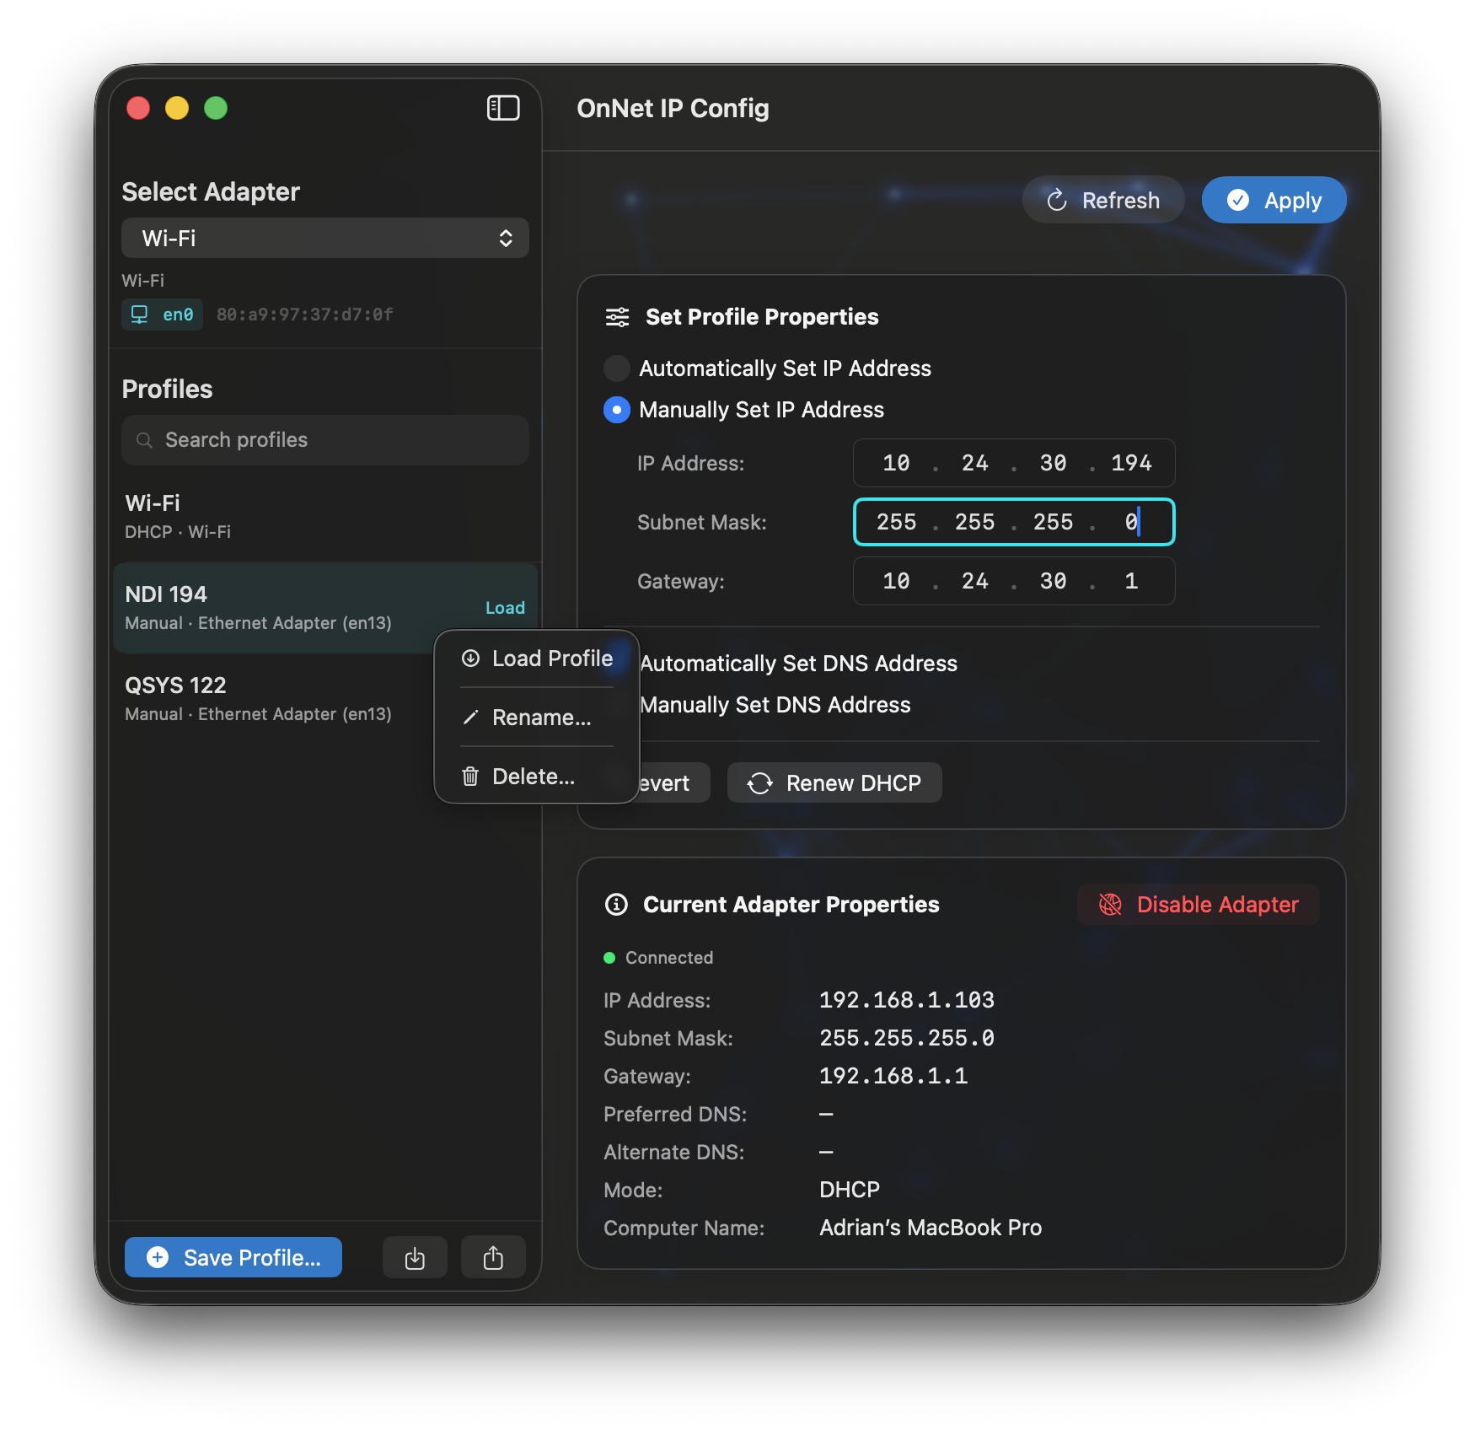Image resolution: width=1475 pixels, height=1430 pixels.
Task: Toggle the sidebar panel icon
Action: 503,108
